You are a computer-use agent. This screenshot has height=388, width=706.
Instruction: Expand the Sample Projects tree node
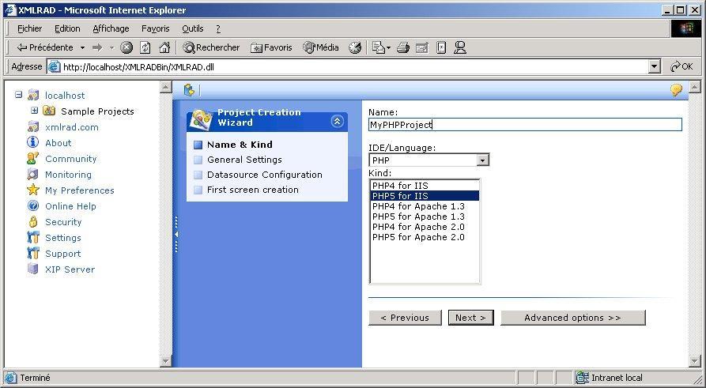35,111
